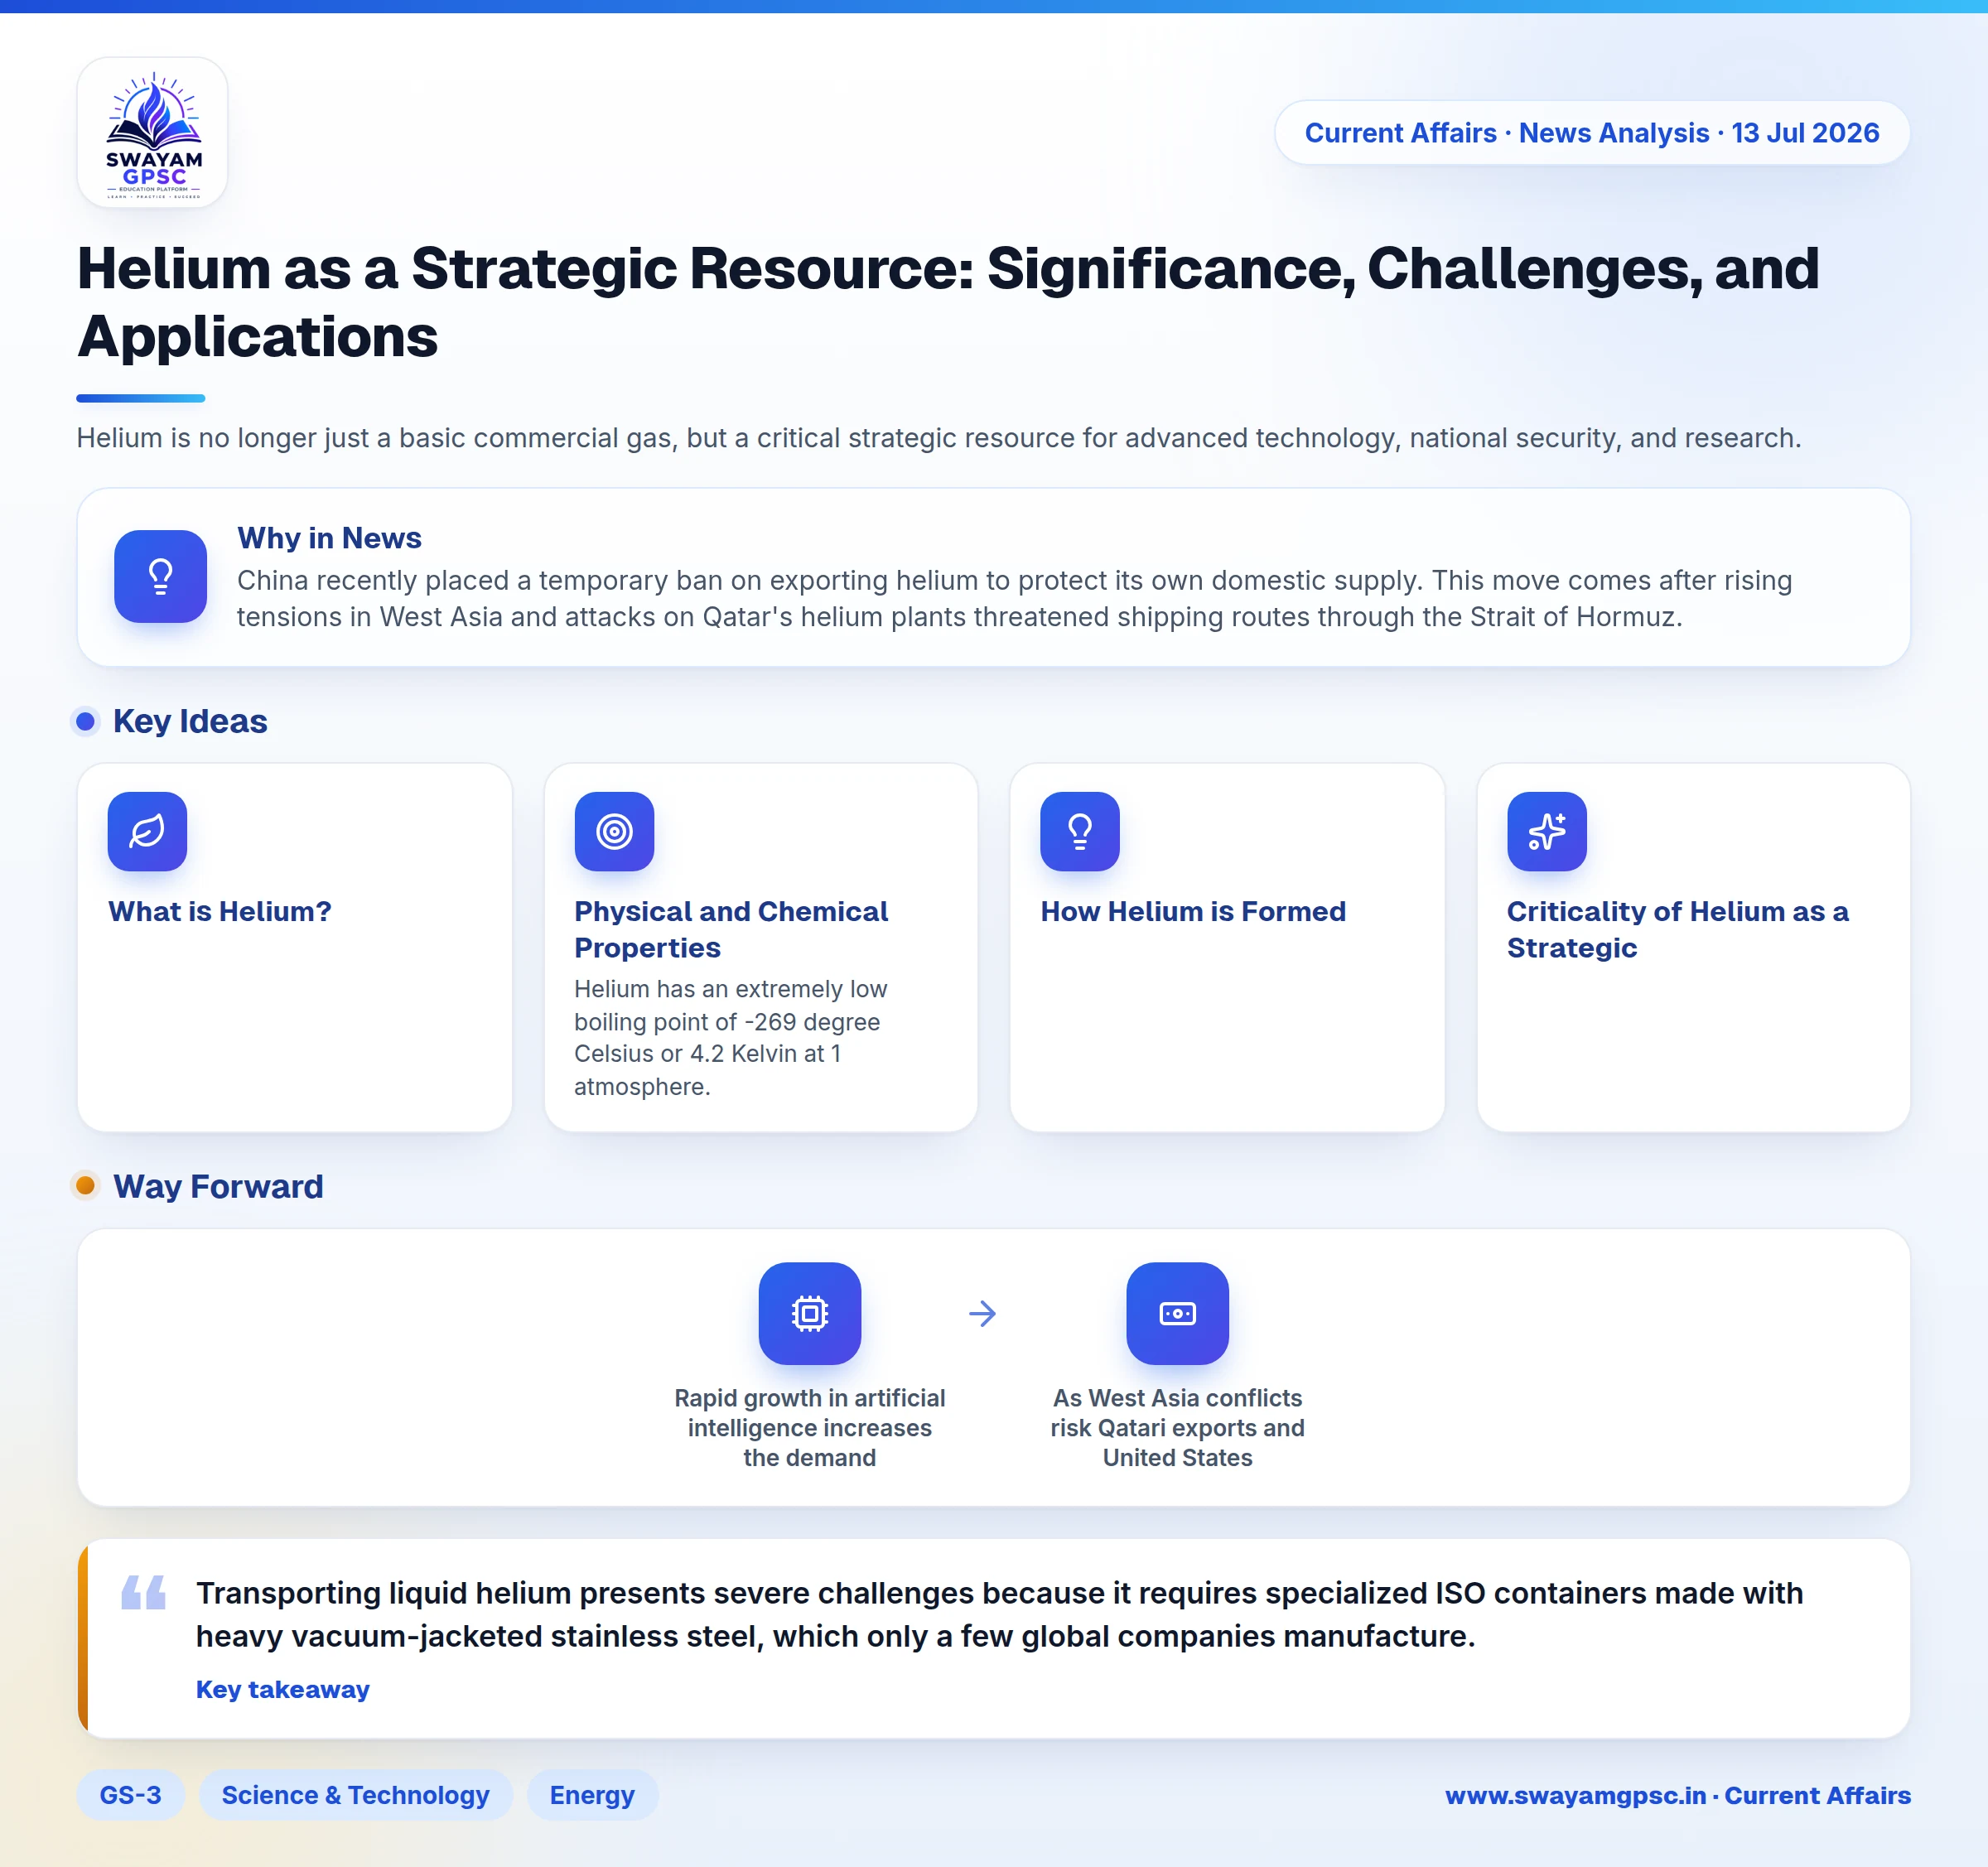Click the Why in News heading
Screen dimensions: 1988x1867
[329, 538]
